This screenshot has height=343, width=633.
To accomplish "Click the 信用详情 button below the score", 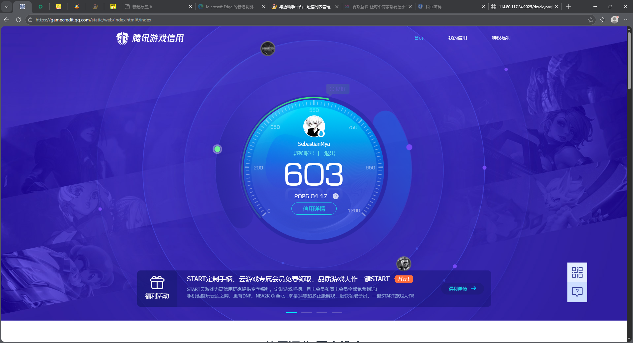I will pos(314,209).
